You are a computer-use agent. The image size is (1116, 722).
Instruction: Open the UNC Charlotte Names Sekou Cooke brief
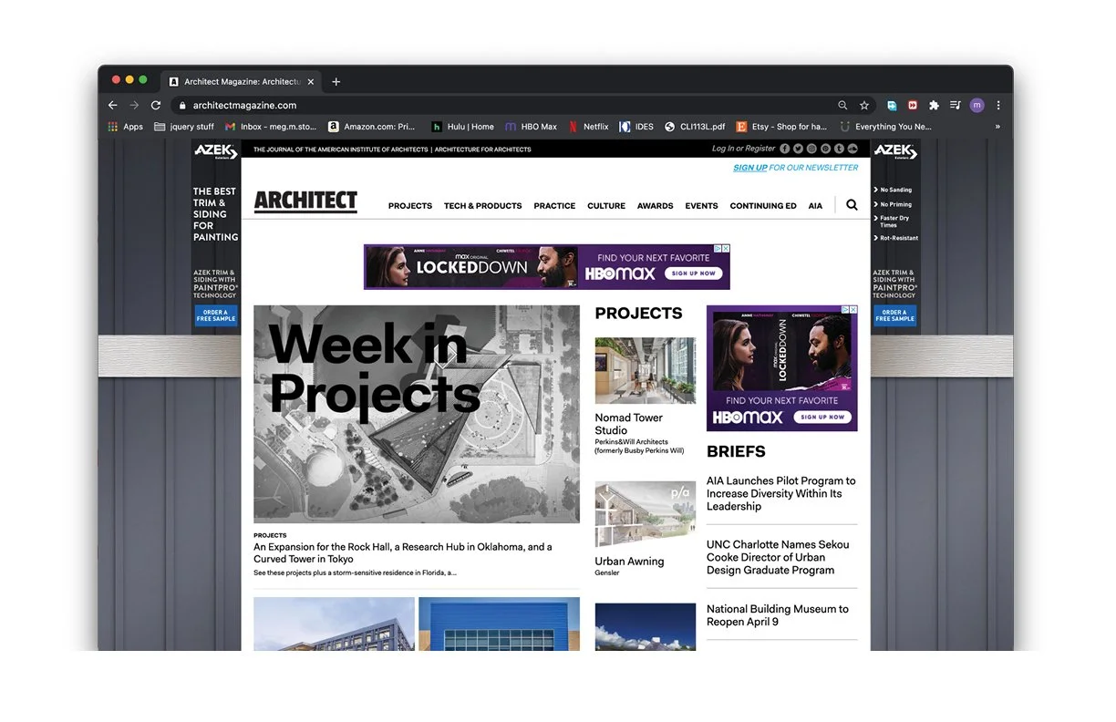tap(778, 557)
